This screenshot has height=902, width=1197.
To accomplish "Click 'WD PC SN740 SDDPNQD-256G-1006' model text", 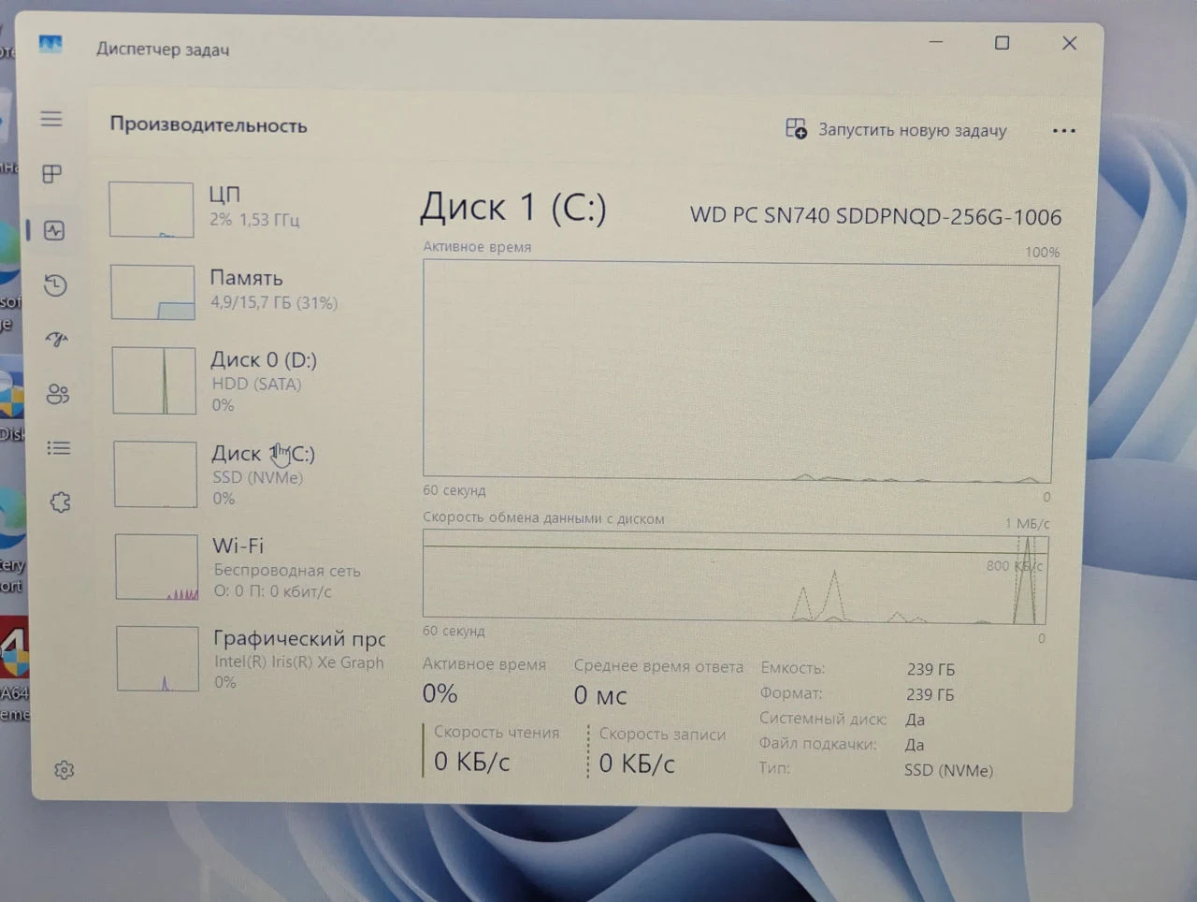I will [x=875, y=216].
